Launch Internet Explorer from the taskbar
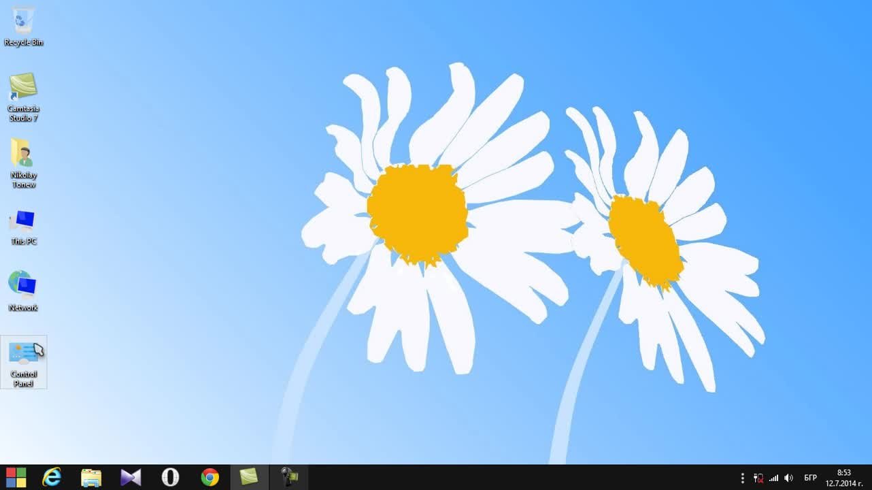This screenshot has height=490, width=872. click(52, 477)
